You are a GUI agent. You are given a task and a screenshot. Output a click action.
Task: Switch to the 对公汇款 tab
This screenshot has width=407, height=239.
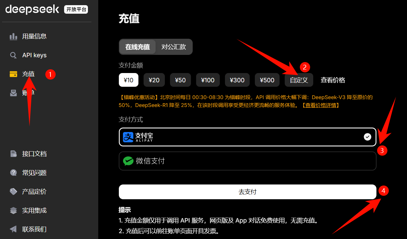(x=174, y=47)
